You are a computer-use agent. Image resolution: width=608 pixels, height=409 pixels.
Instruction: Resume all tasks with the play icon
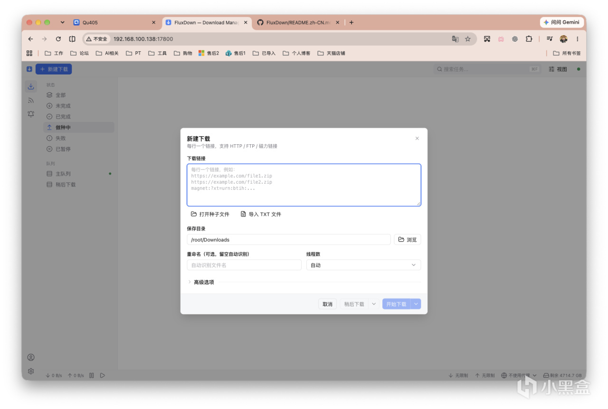pyautogui.click(x=102, y=375)
